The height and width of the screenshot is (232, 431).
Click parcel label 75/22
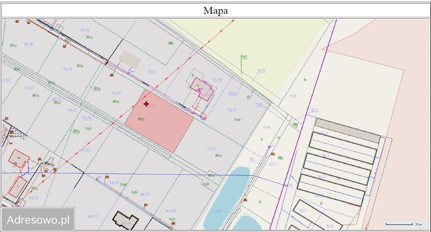pos(211,148)
